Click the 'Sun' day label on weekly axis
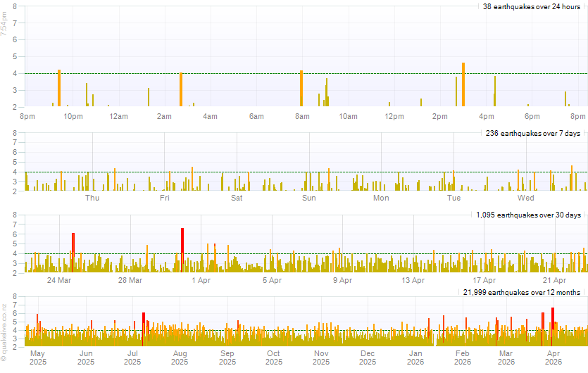Viewport: 588px width, 373px height. pyautogui.click(x=308, y=198)
